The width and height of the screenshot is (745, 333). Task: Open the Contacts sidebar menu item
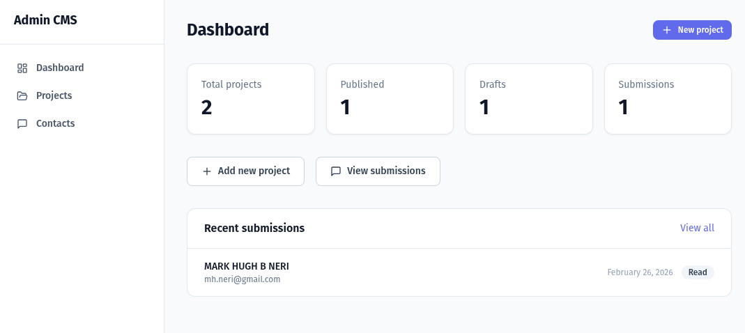pos(55,123)
